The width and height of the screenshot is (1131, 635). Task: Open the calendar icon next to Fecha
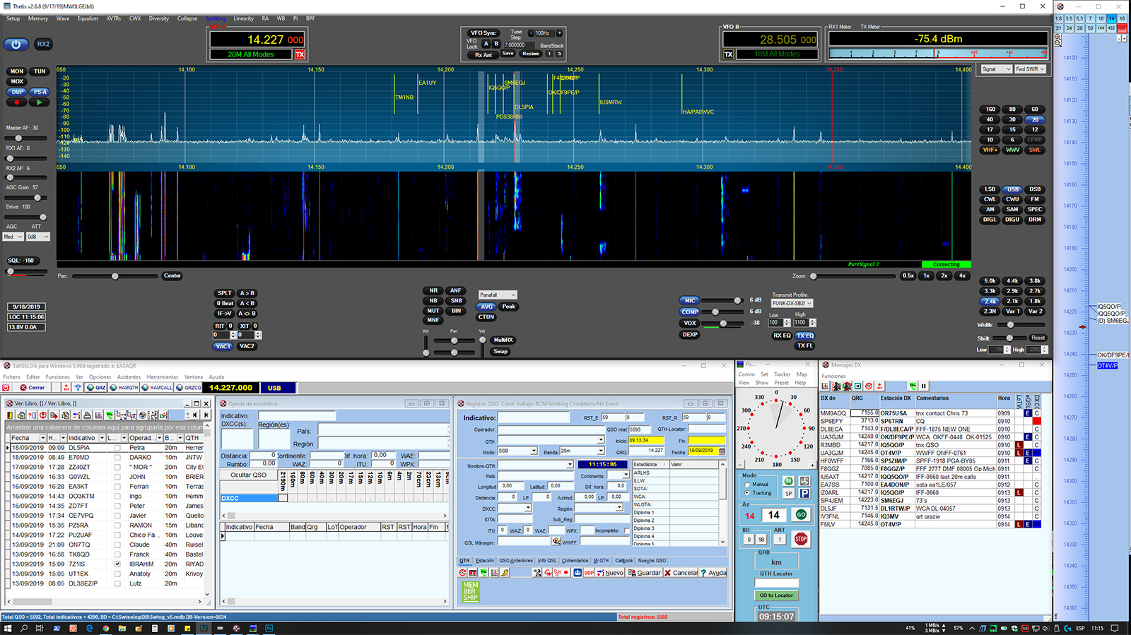coord(722,451)
